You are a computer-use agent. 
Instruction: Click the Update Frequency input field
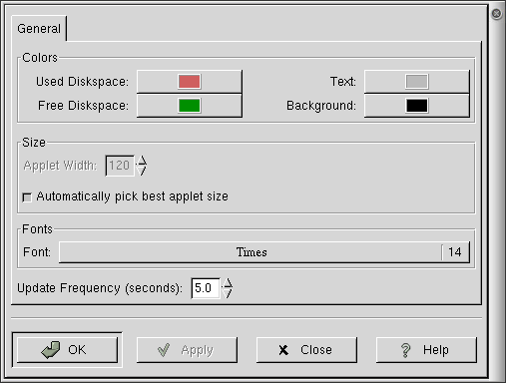[x=206, y=288]
